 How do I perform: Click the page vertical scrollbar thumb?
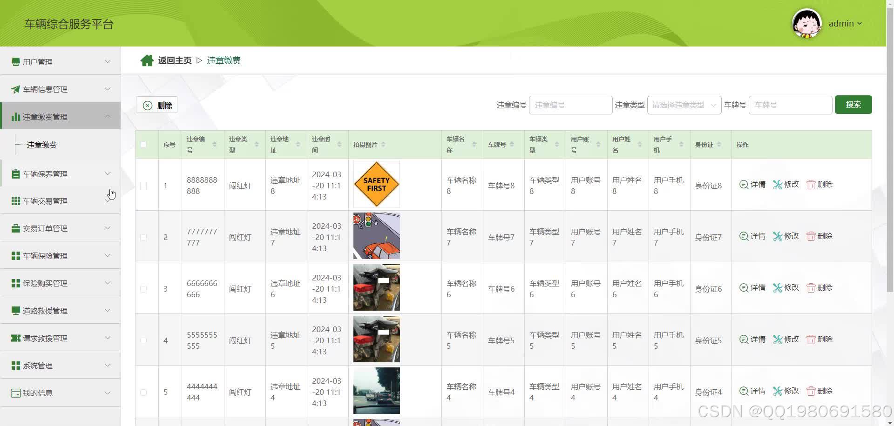[x=890, y=149]
